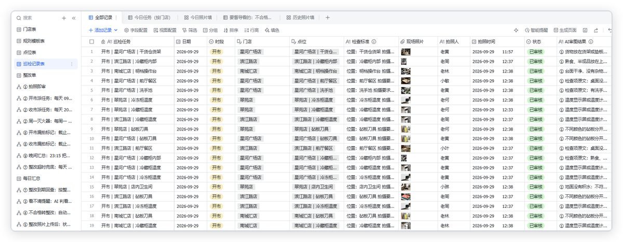The height and width of the screenshot is (242, 623).
Task: Add a new view with the plus tab
Action: coord(328,17)
